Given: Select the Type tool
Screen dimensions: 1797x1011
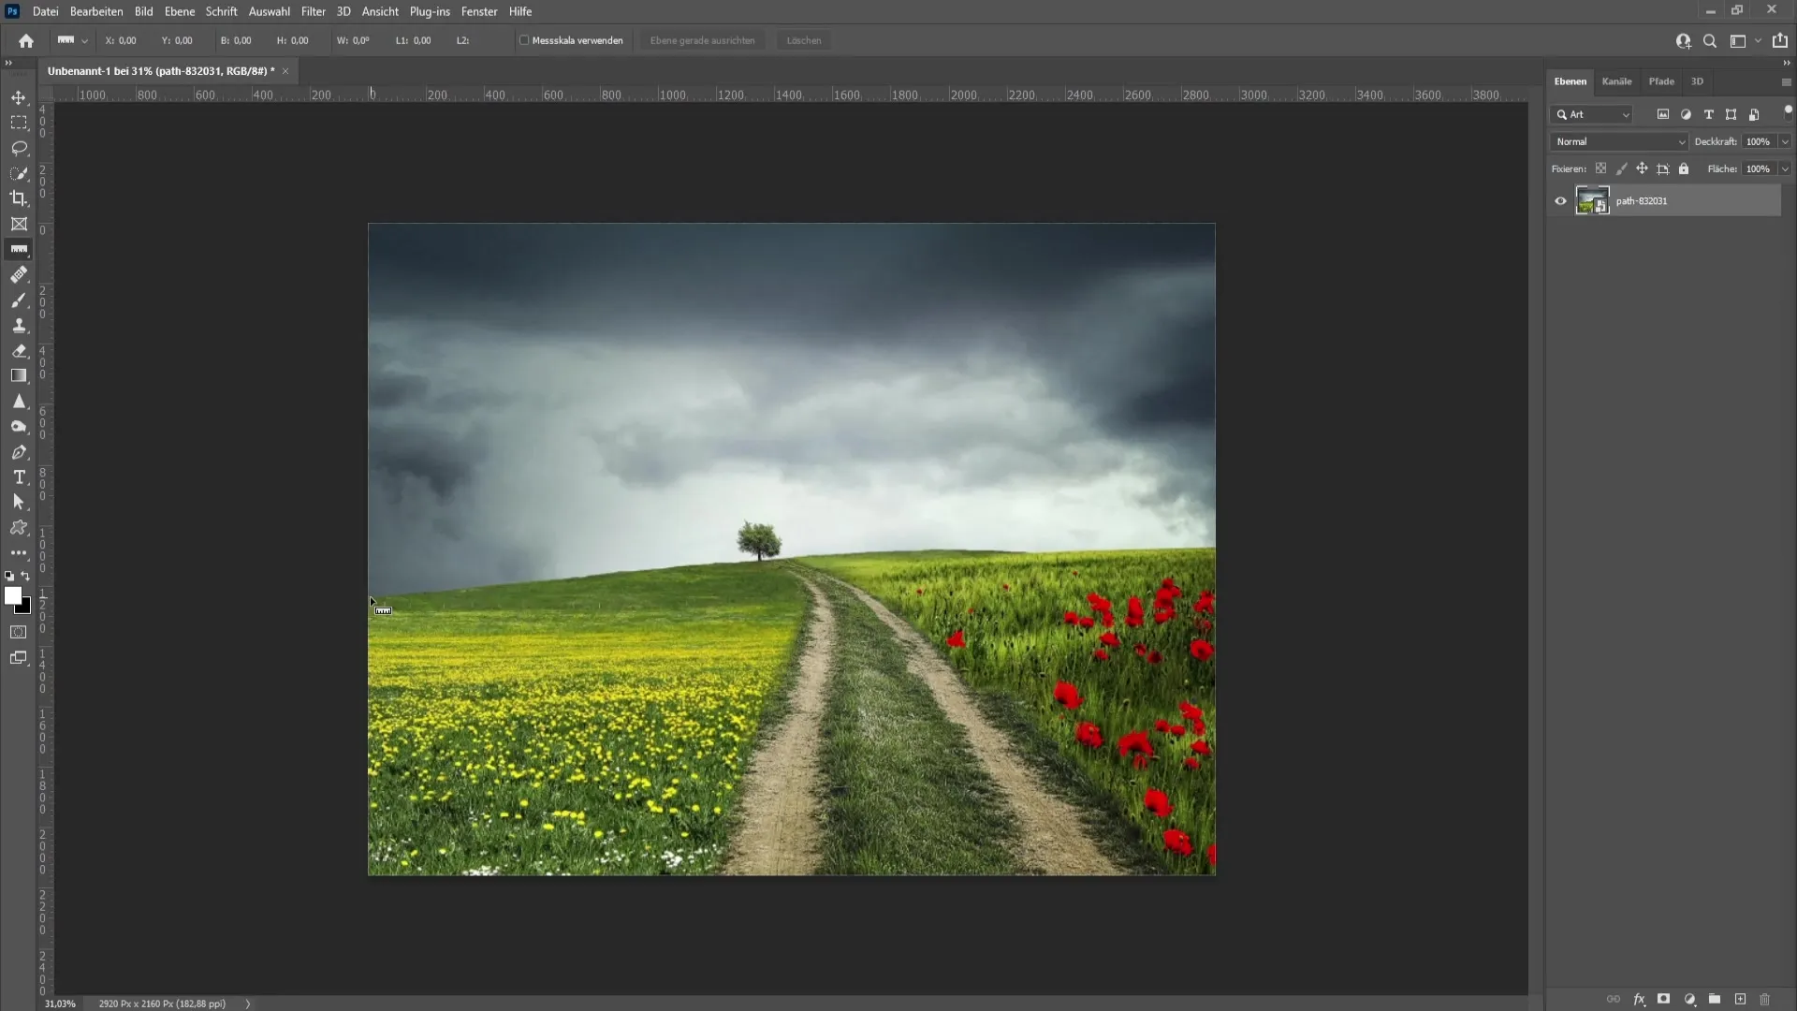Looking at the screenshot, I should [19, 477].
